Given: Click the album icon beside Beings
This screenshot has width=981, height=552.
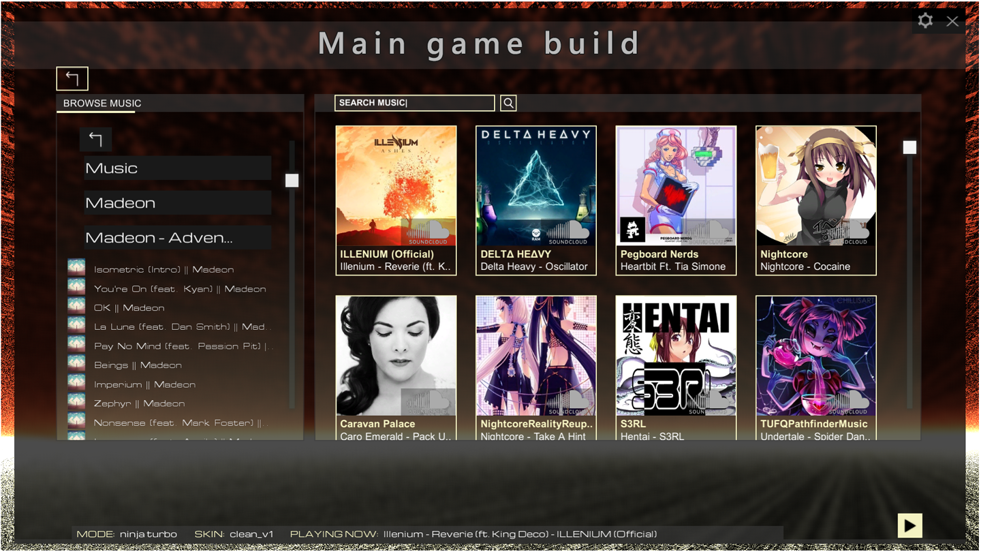Looking at the screenshot, I should click(x=76, y=363).
